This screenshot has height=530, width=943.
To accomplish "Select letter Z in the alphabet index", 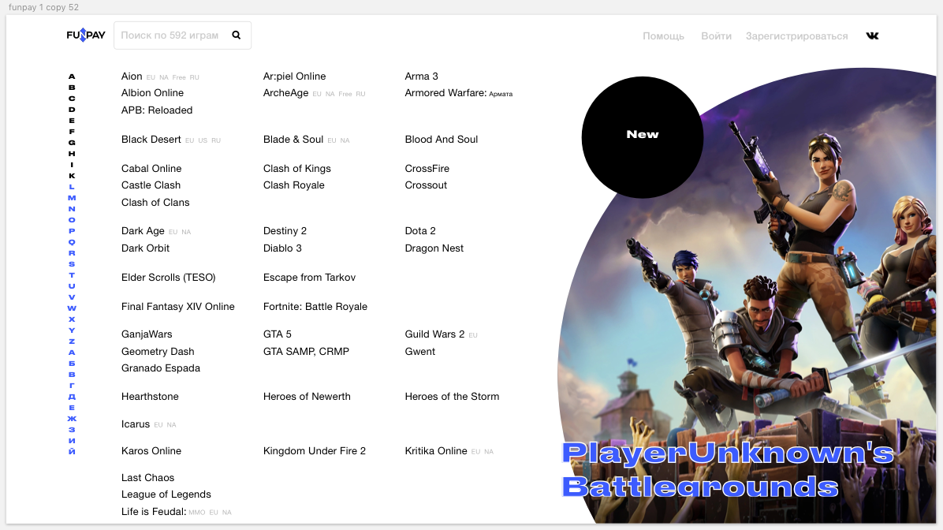I will (72, 342).
